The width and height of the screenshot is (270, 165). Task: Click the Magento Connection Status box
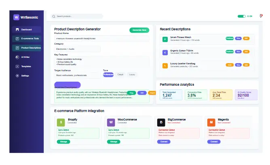(x=228, y=133)
